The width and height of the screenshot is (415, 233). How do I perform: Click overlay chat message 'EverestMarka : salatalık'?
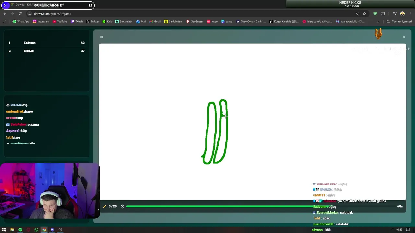(x=333, y=213)
